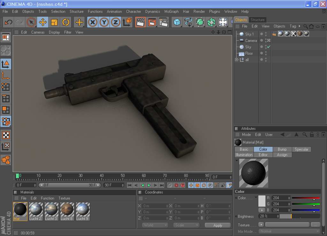This screenshot has height=236, width=327.
Task: Activate the highlighted Move tool in the toolbar
Action: tap(43, 22)
